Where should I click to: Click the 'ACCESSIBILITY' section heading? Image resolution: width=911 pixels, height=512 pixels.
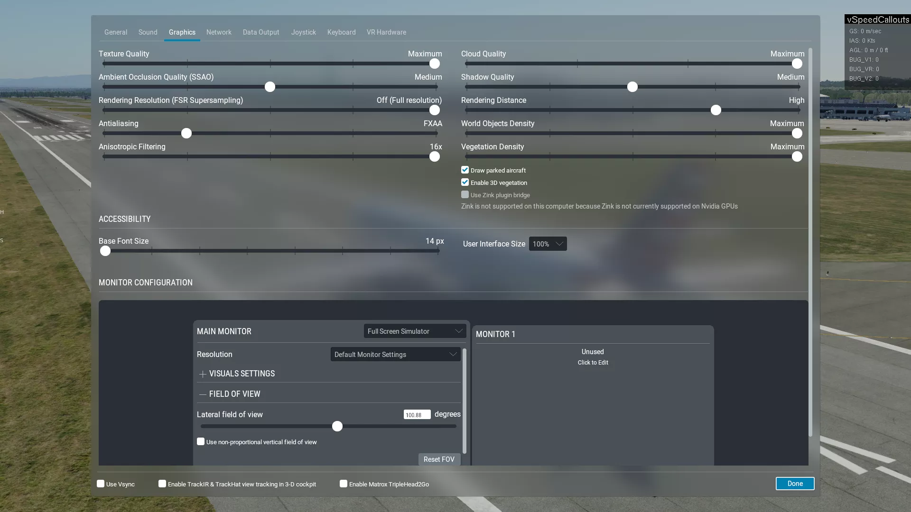(124, 219)
